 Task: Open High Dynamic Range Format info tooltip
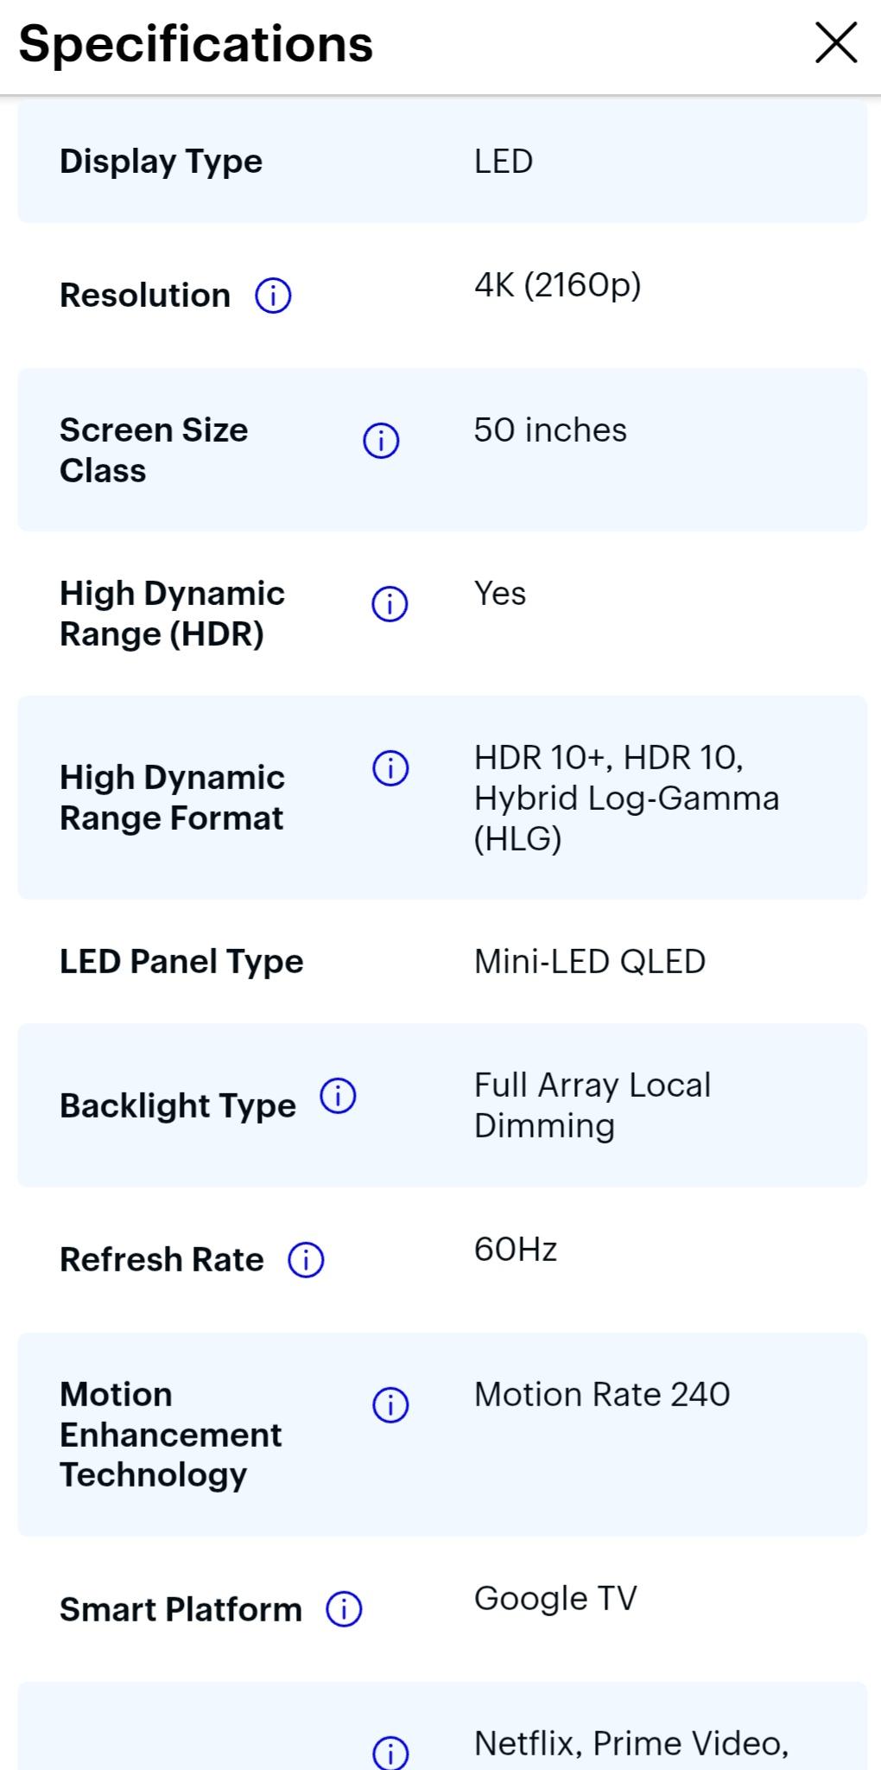point(390,767)
